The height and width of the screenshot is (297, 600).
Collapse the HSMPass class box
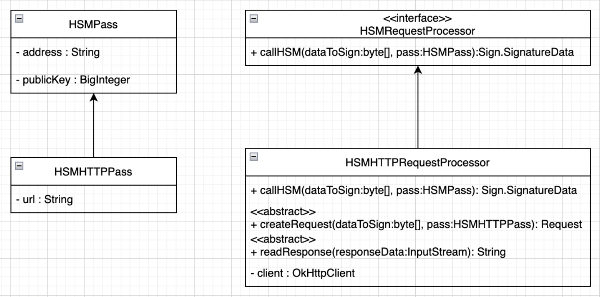[x=19, y=18]
